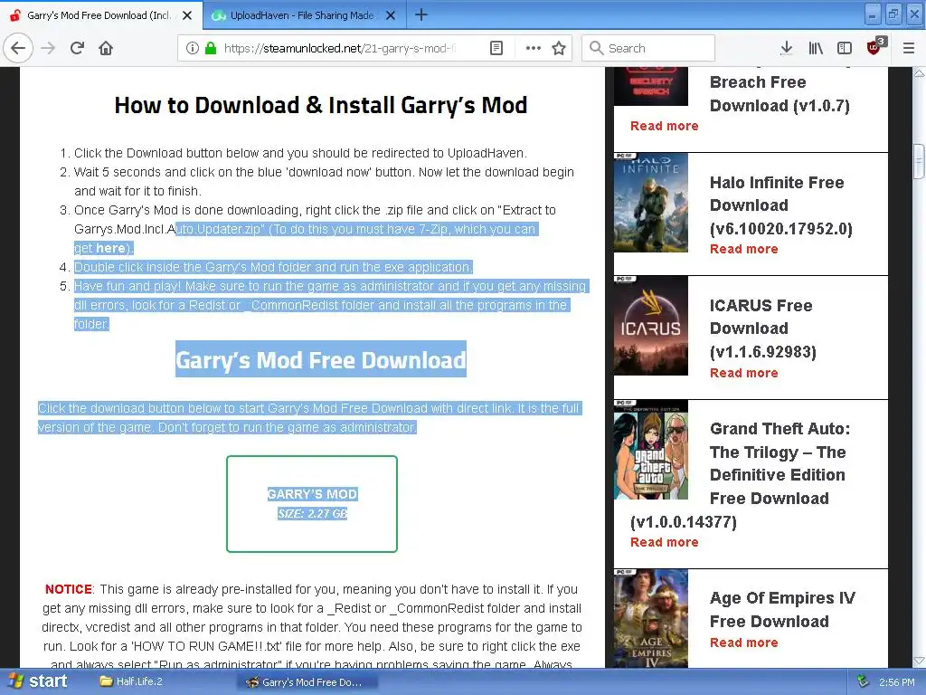Click Read more under Halo Infinite
The height and width of the screenshot is (695, 926).
click(x=743, y=249)
